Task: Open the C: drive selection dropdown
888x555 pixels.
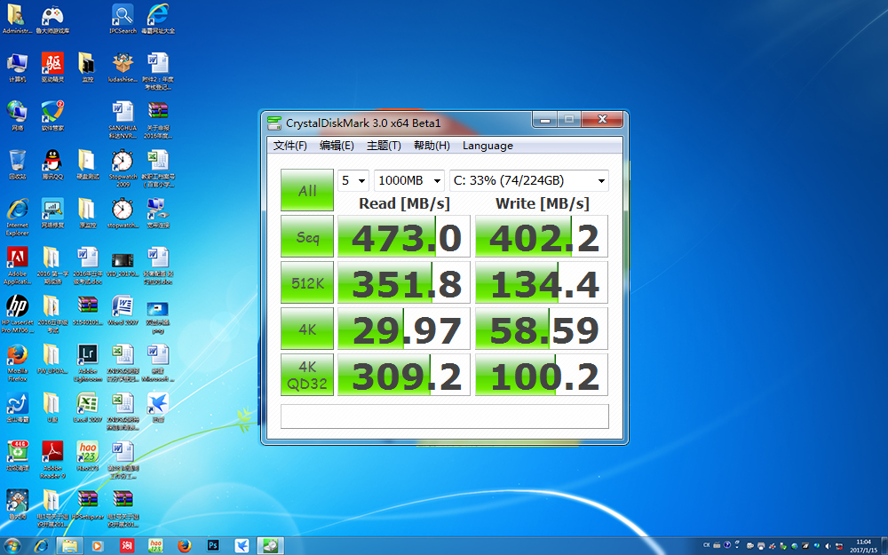Action: pos(528,180)
